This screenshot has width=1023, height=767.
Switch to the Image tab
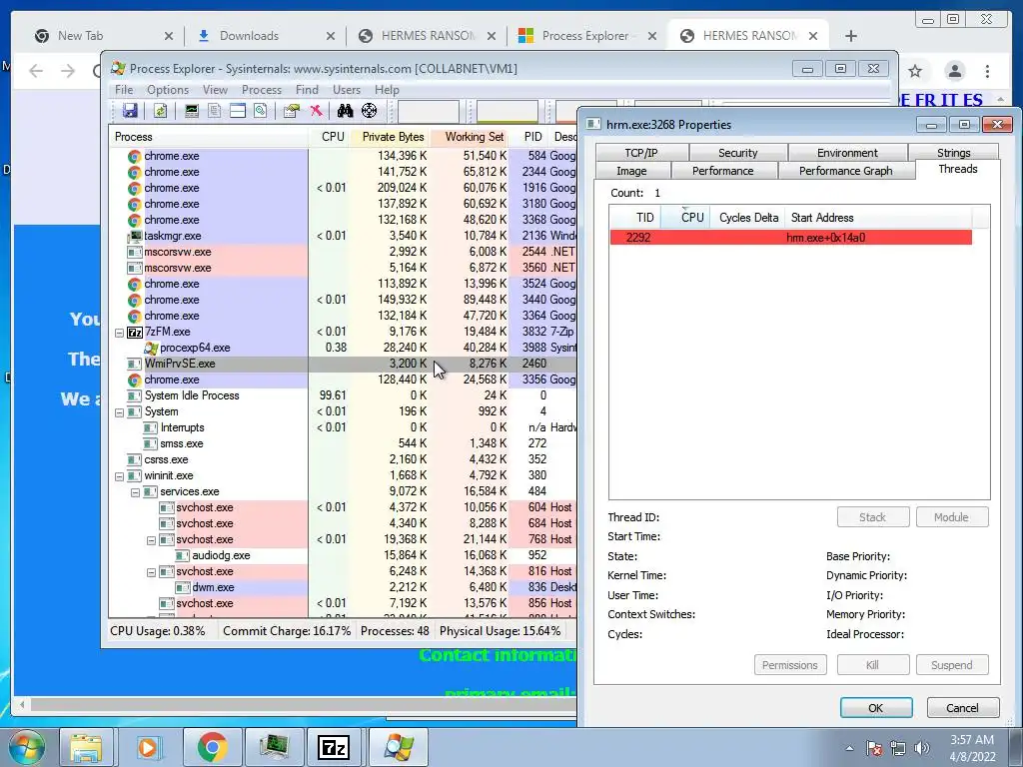pos(631,171)
